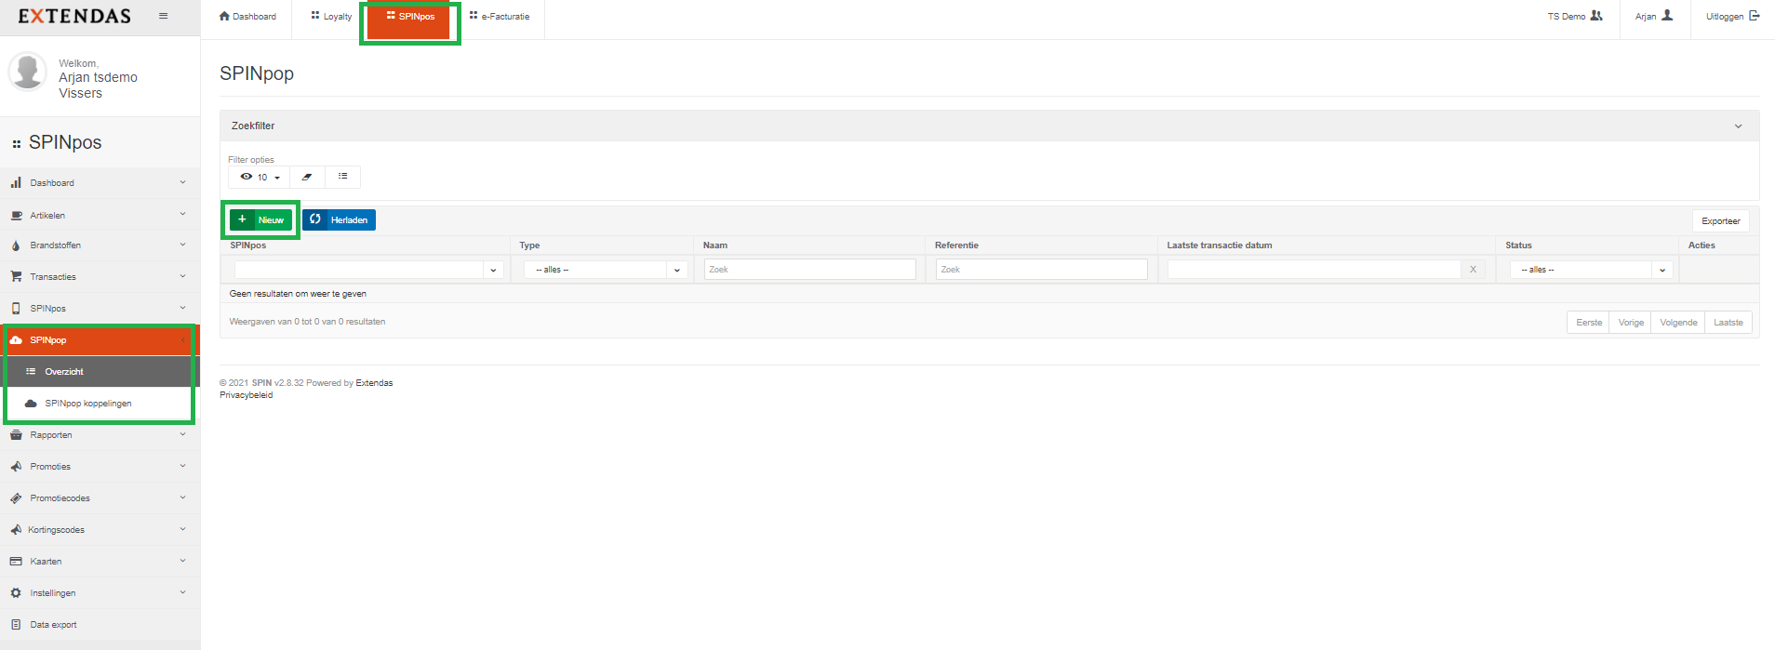Sort by Referentie column header

pos(956,245)
